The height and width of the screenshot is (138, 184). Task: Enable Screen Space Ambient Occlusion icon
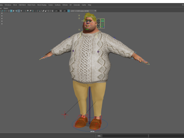pyautogui.click(x=28, y=11)
